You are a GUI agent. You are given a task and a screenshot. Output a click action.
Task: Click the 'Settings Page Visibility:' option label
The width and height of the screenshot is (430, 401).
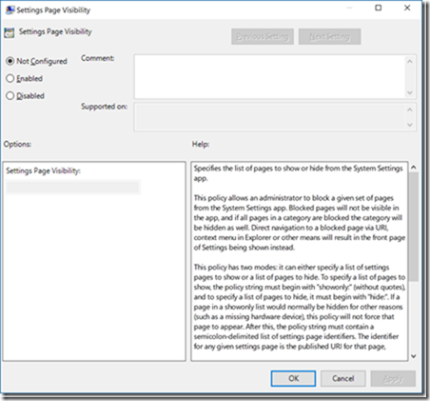pos(43,170)
